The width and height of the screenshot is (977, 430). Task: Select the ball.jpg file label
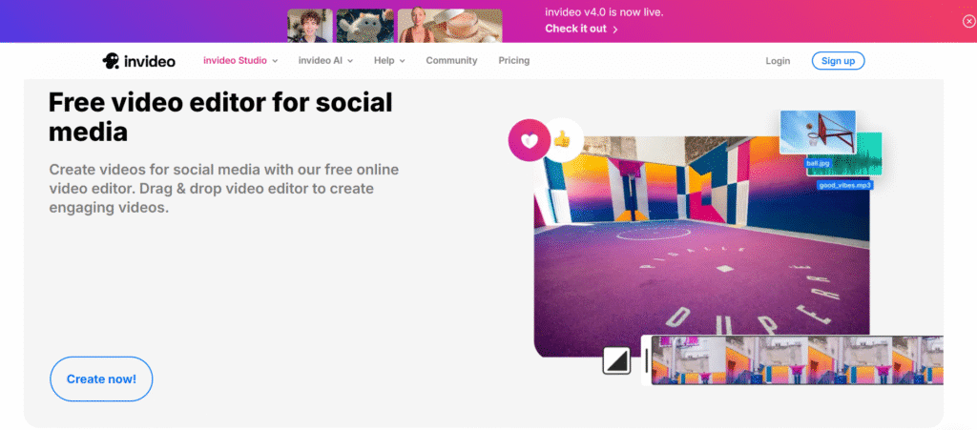[x=818, y=164]
